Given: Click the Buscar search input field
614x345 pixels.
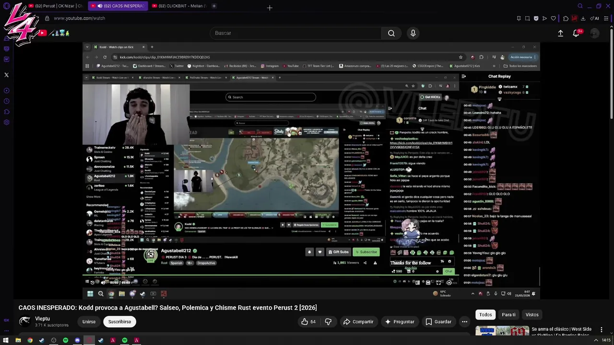Looking at the screenshot, I should 295,33.
